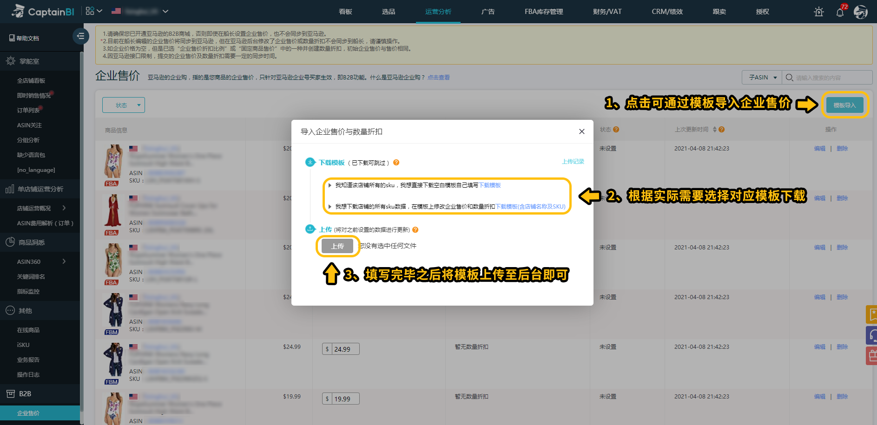Click the 单店铺运营分析 bar chart icon
Viewport: 877px width, 425px height.
pos(10,189)
